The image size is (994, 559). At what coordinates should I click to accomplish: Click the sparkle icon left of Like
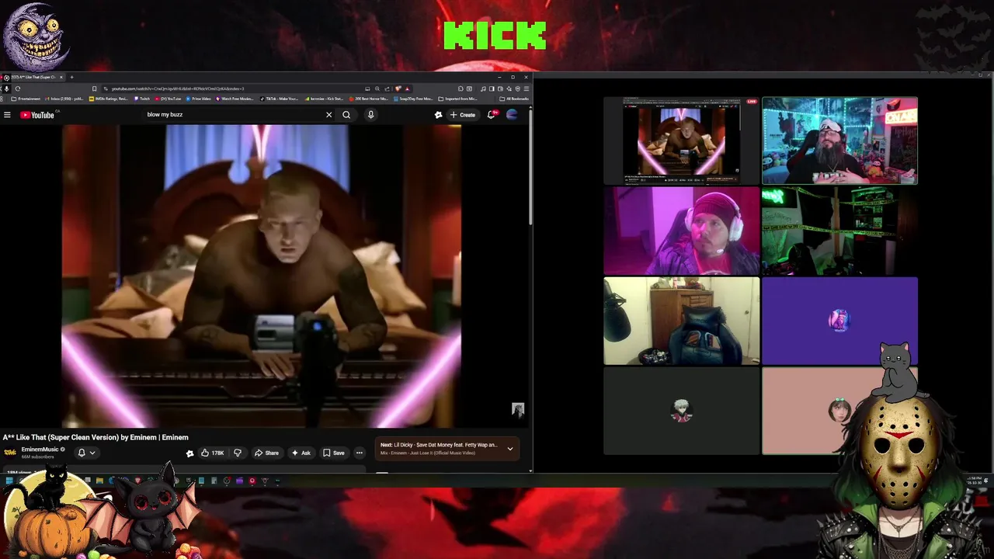point(189,453)
